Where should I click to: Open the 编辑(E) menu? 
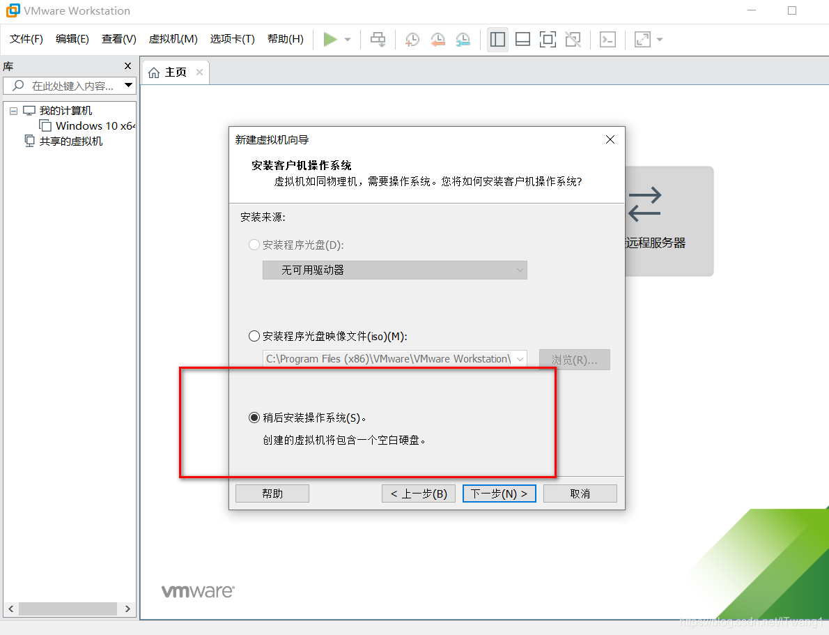(x=72, y=39)
